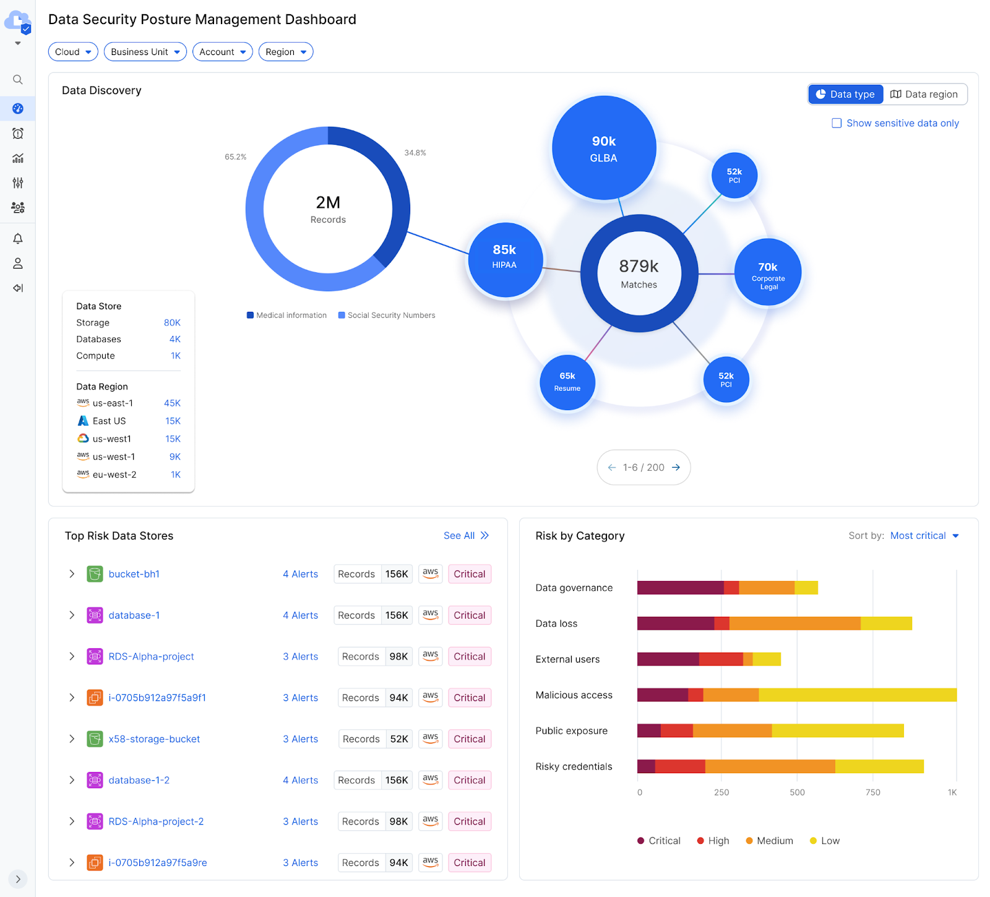Open the alerts clock icon in sidebar

tap(18, 134)
